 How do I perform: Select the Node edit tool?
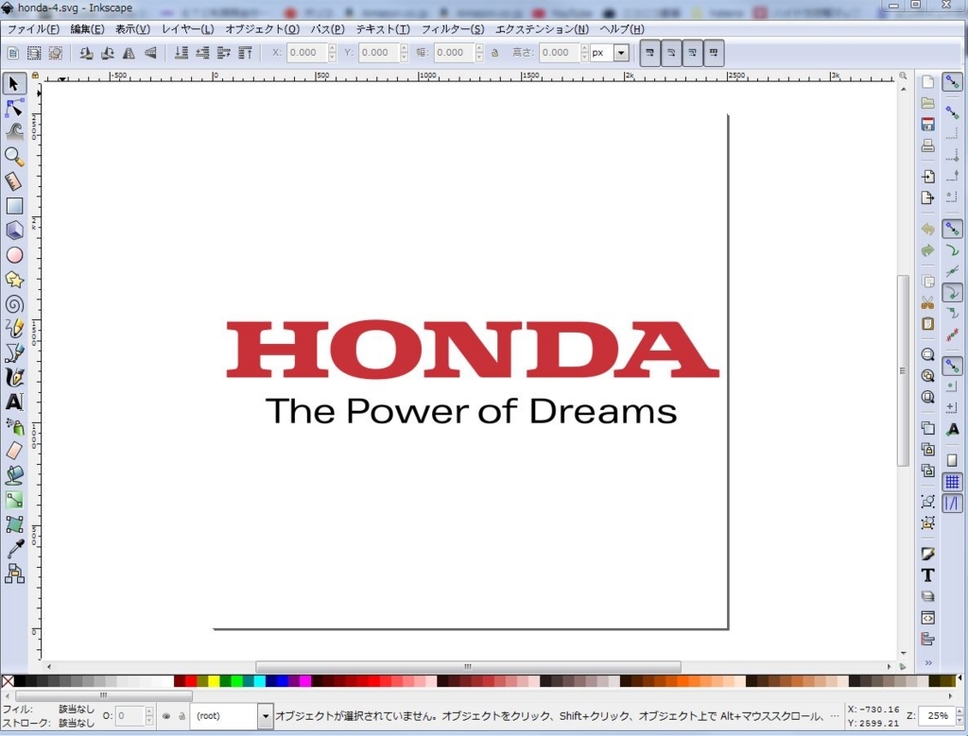point(14,108)
